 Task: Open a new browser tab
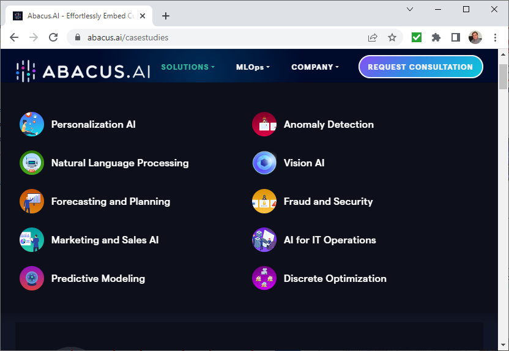166,16
